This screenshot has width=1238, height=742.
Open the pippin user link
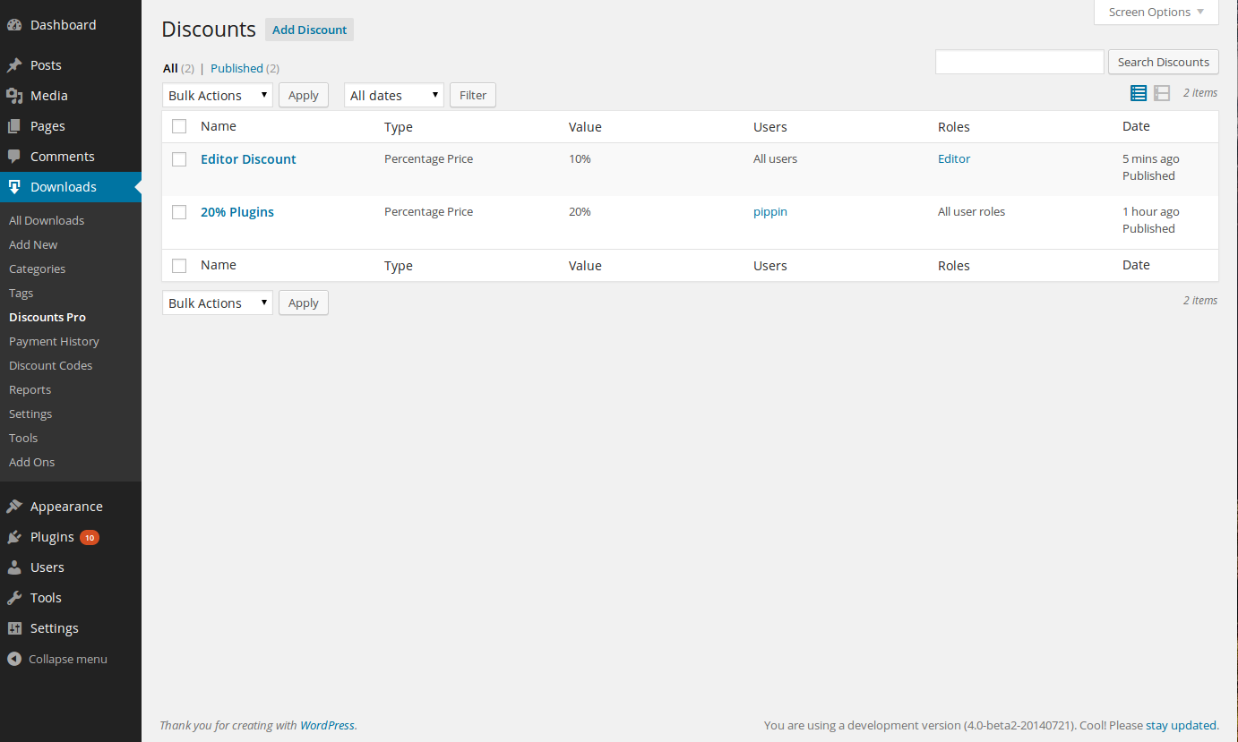[769, 212]
